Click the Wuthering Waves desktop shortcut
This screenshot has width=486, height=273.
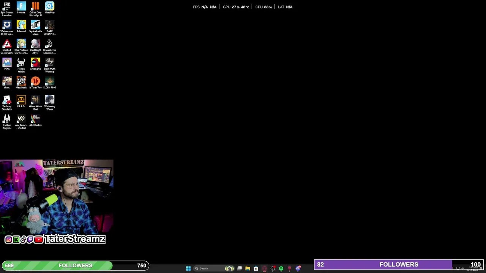(50, 103)
